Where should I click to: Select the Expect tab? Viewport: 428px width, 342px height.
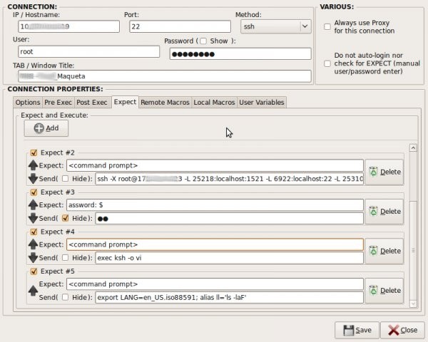click(125, 102)
